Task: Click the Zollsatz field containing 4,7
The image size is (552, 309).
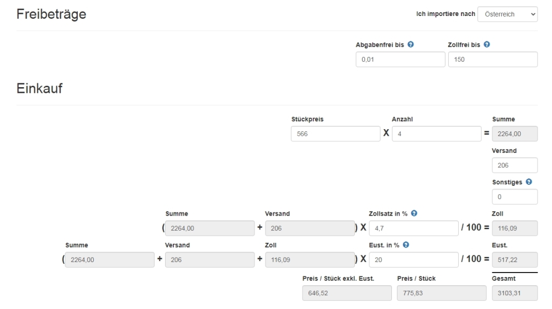Action: (413, 228)
